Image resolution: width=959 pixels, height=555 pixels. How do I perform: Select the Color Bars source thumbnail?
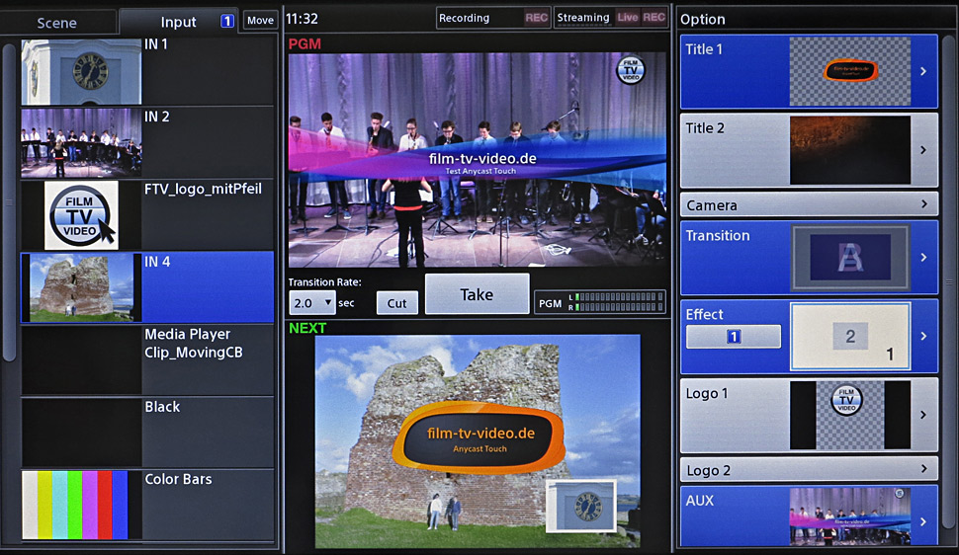[x=81, y=505]
